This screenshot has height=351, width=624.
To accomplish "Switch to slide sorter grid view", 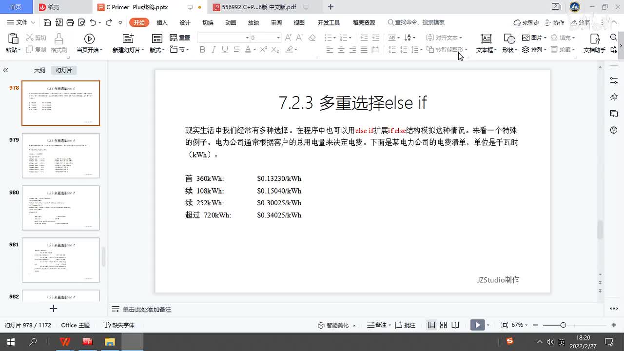I will [x=443, y=325].
